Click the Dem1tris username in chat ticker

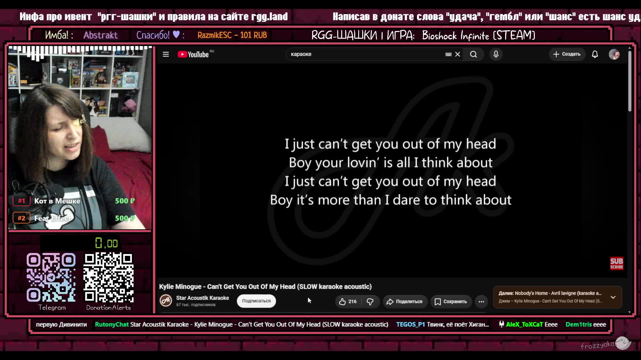[x=579, y=324]
